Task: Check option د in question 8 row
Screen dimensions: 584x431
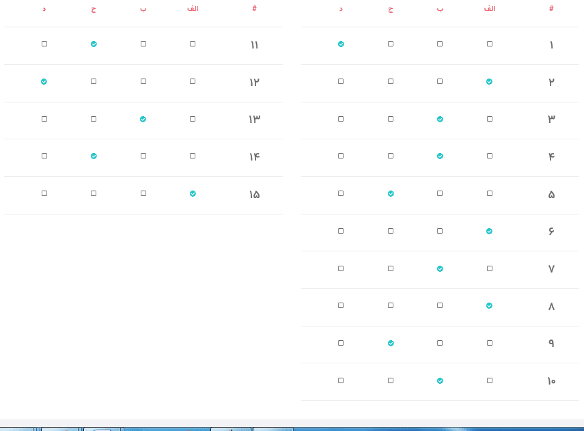Action: point(341,305)
